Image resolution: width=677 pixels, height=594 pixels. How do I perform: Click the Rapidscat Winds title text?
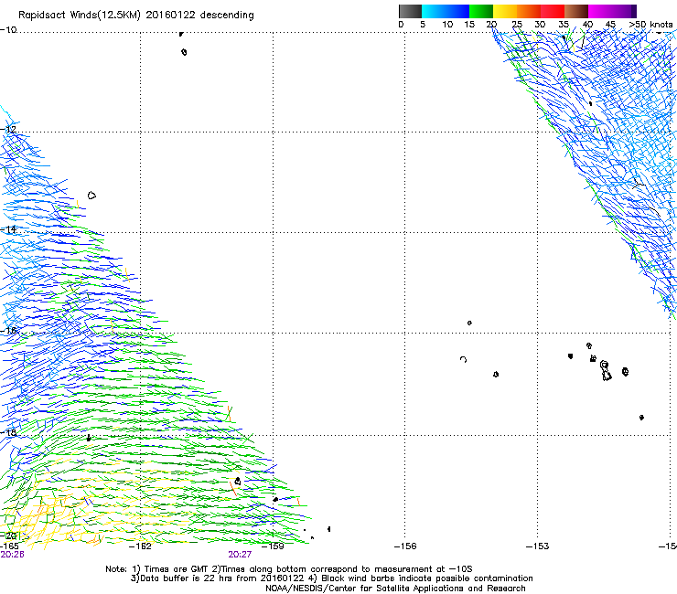click(136, 15)
